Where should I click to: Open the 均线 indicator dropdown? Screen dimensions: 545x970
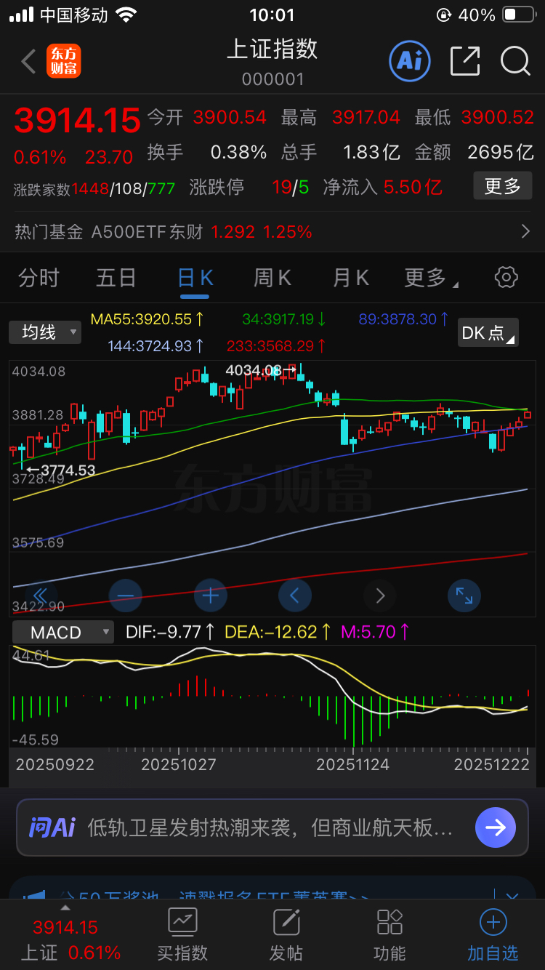click(x=45, y=333)
